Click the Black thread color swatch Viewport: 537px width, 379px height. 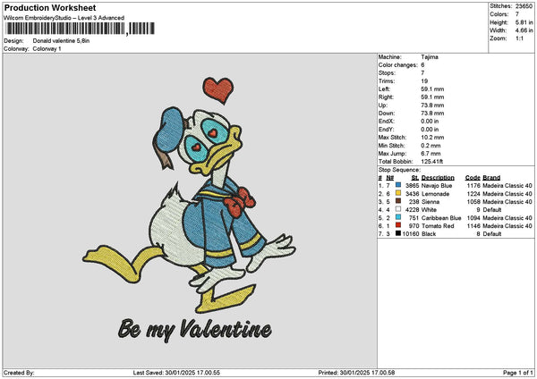(x=398, y=233)
